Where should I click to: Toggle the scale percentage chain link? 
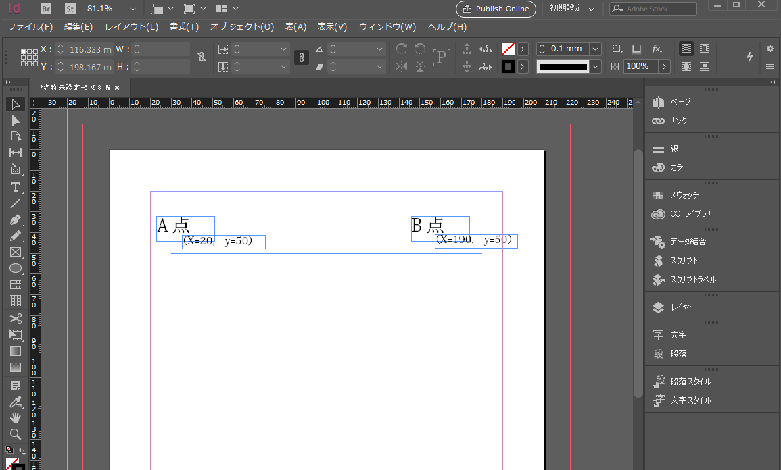(x=302, y=57)
